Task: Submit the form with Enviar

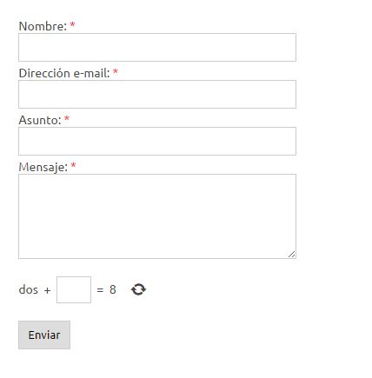Action: (x=44, y=335)
